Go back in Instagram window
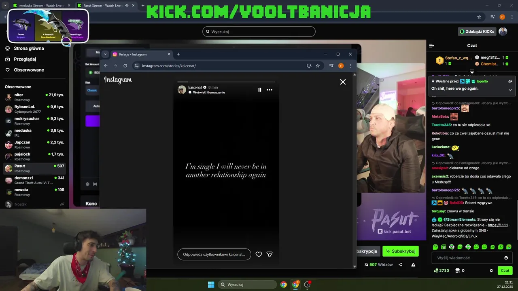The image size is (518, 291). tap(106, 65)
